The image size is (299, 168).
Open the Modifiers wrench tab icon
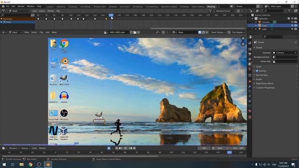[x=250, y=86]
